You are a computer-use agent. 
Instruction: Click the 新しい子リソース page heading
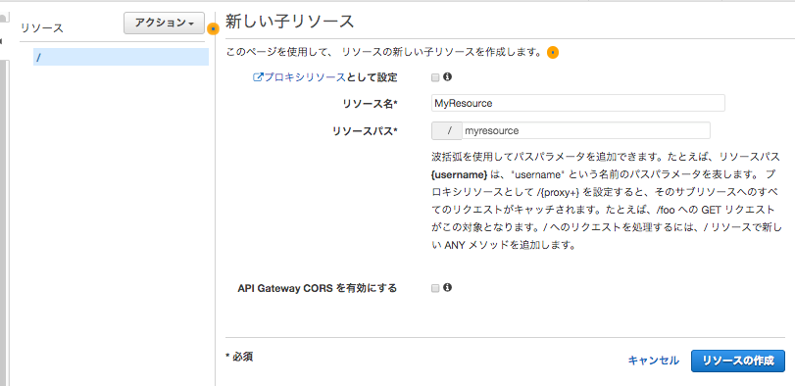(x=289, y=22)
